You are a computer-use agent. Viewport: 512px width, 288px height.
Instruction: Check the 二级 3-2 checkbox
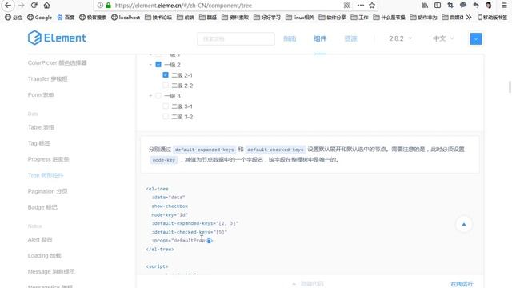click(x=166, y=117)
